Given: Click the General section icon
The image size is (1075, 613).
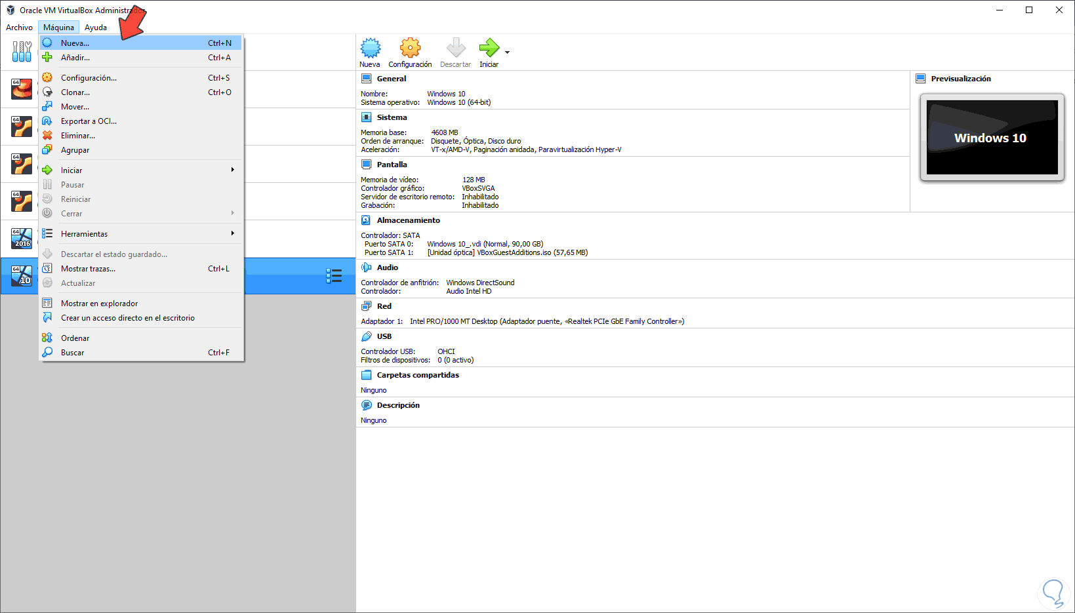Looking at the screenshot, I should click(x=367, y=79).
